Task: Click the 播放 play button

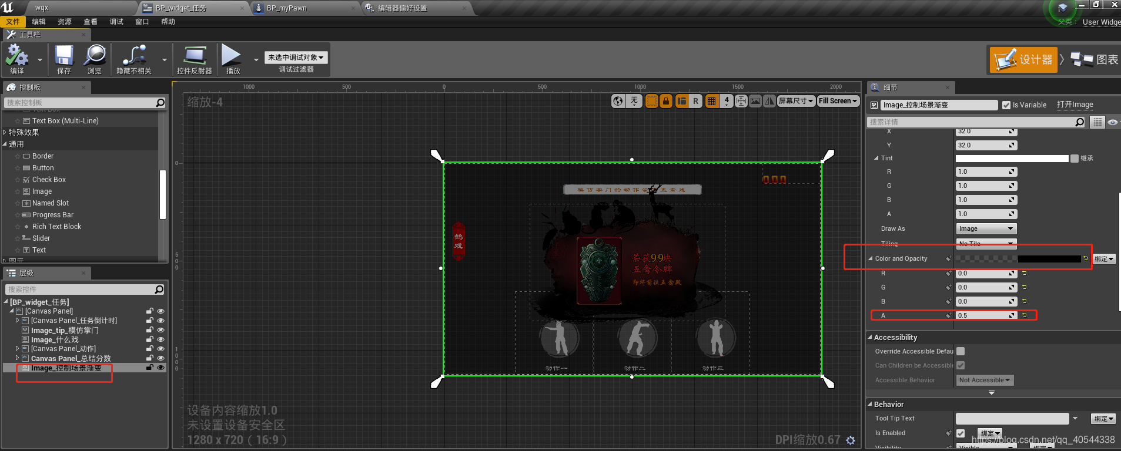Action: click(231, 56)
